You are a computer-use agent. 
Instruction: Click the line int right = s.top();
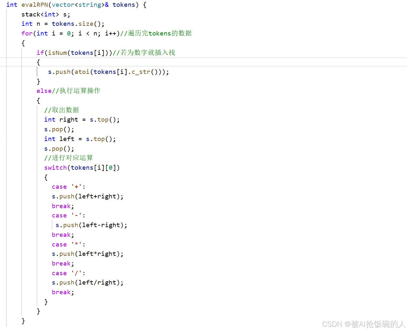point(82,120)
